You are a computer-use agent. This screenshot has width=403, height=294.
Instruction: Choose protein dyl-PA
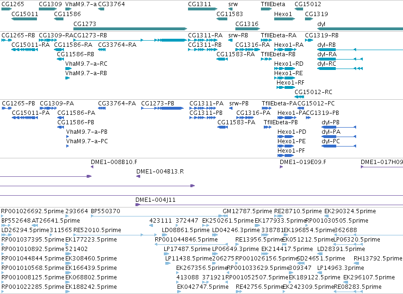tap(331, 131)
